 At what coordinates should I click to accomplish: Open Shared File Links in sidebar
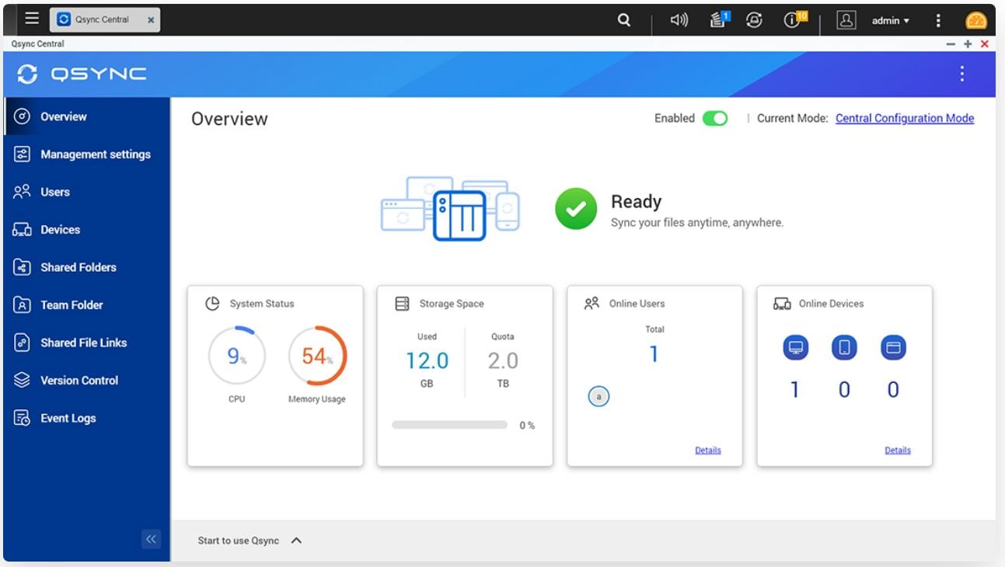(86, 343)
